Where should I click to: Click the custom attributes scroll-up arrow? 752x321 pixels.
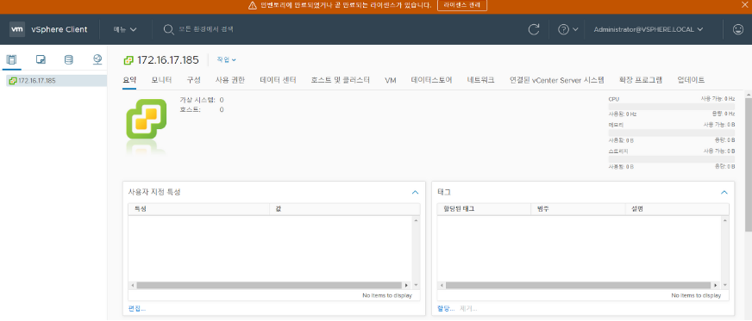pos(416,220)
